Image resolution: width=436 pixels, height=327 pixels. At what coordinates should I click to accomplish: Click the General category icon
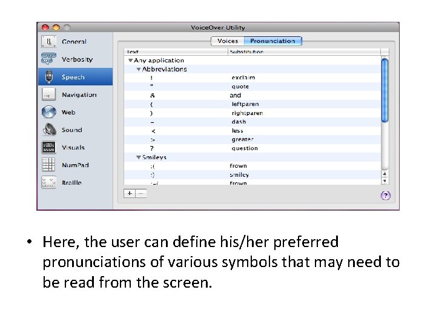[x=48, y=42]
